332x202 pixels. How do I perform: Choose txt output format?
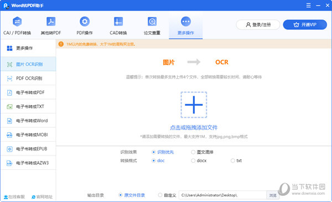pyautogui.click(x=236, y=160)
